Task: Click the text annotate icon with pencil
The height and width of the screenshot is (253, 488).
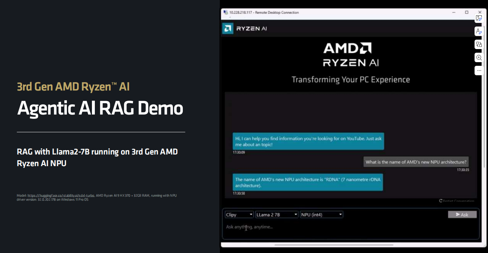Action: [479, 31]
